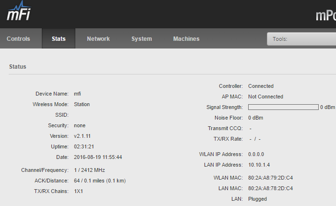336x206 pixels.
Task: Open the Network tab
Action: pyautogui.click(x=98, y=38)
